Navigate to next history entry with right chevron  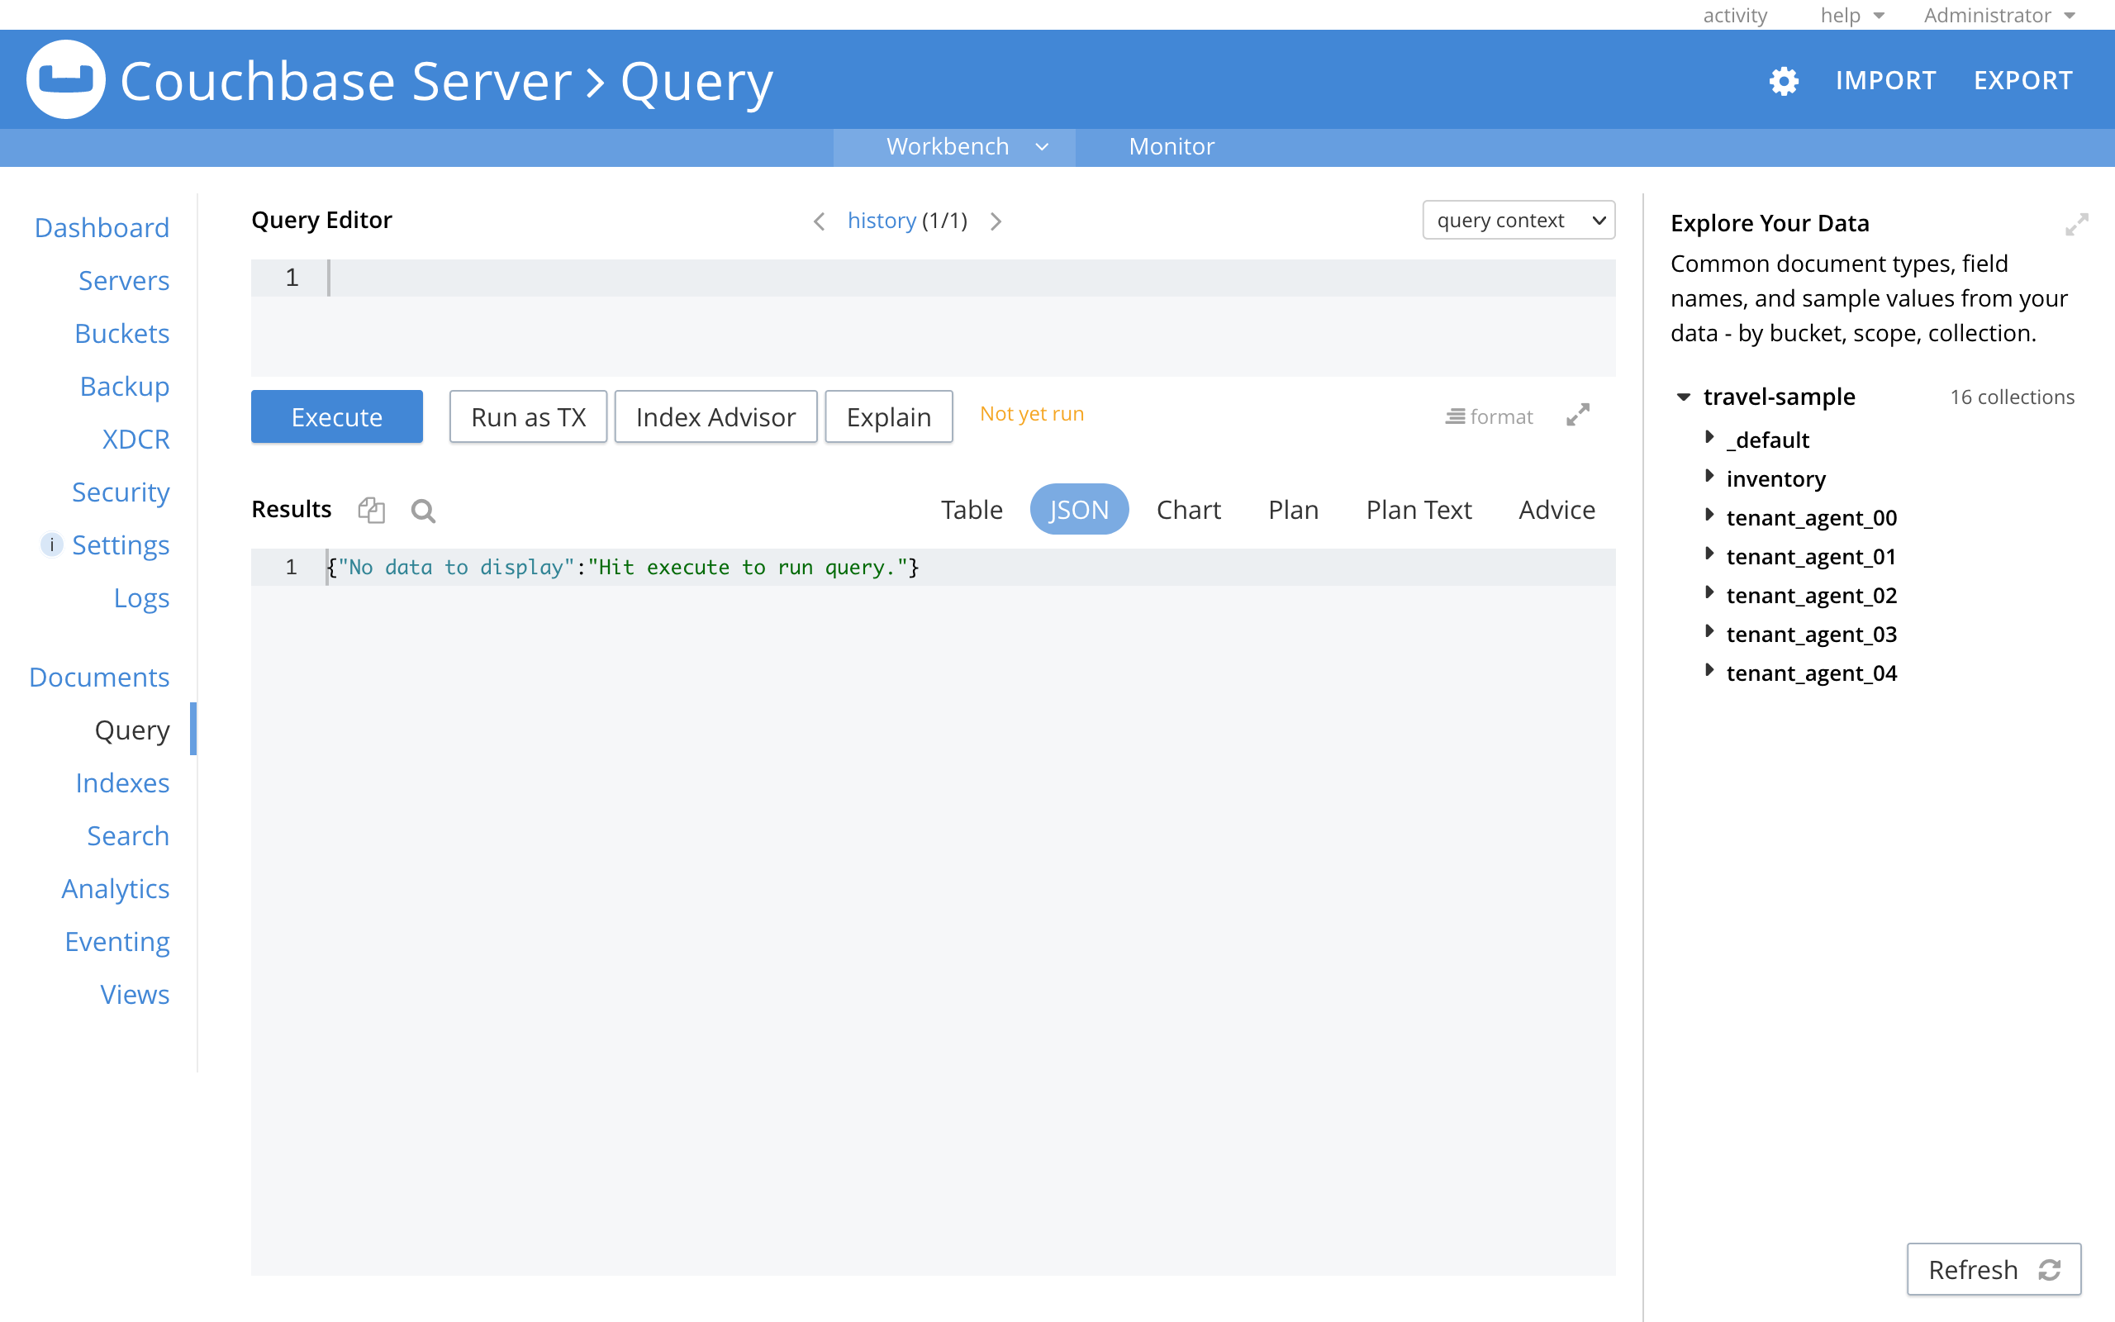coord(996,221)
